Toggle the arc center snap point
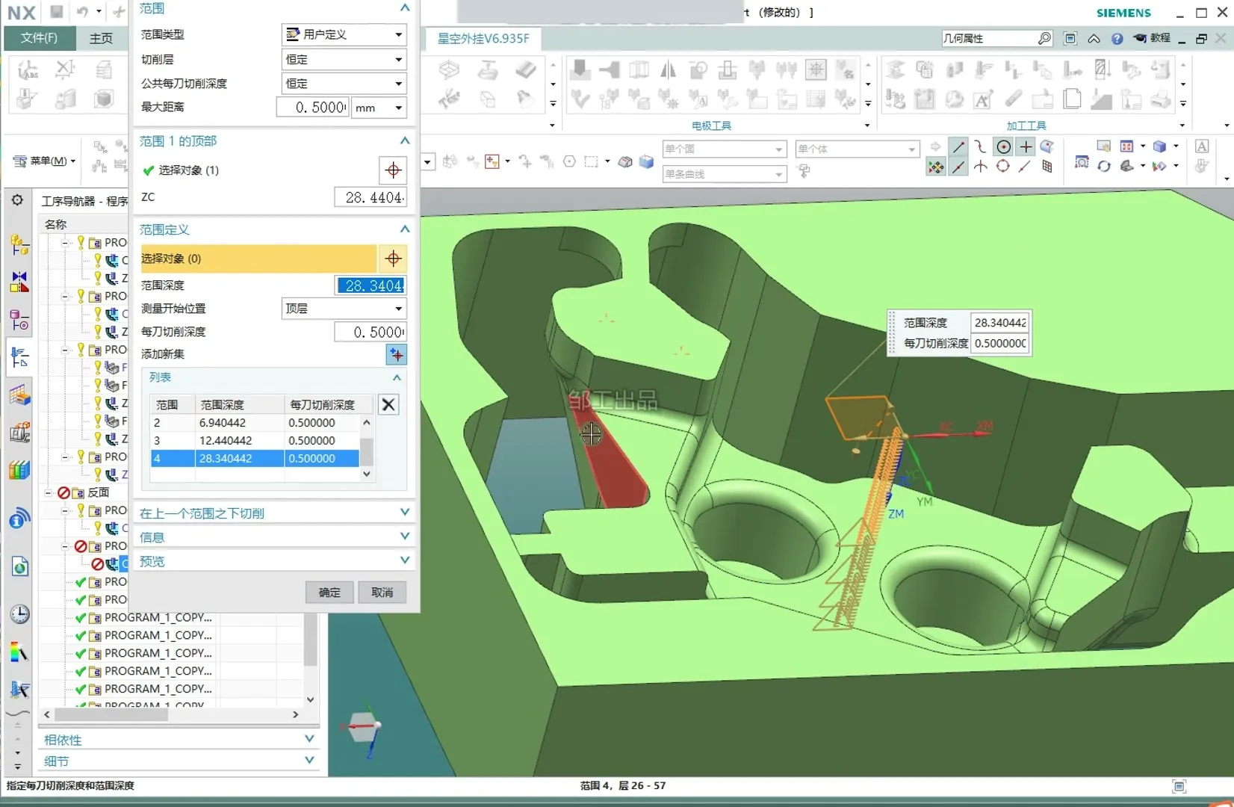 (x=1003, y=147)
